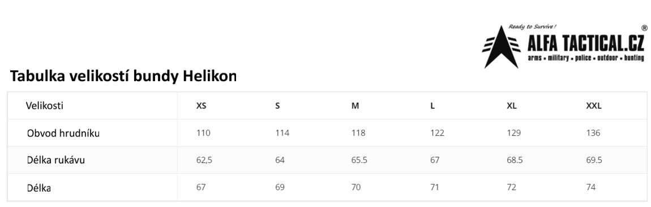Screen dimensions: 651x207
Task: Click the 'Ready to Survive!' slogan text
Action: pyautogui.click(x=533, y=27)
